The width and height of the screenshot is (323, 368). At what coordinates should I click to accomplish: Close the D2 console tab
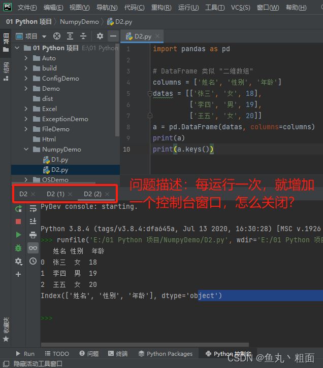pos(33,194)
